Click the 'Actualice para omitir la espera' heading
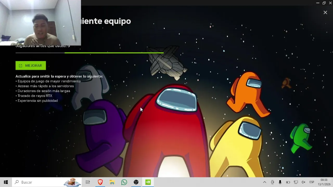Screen dimensions: 333x187 59,76
